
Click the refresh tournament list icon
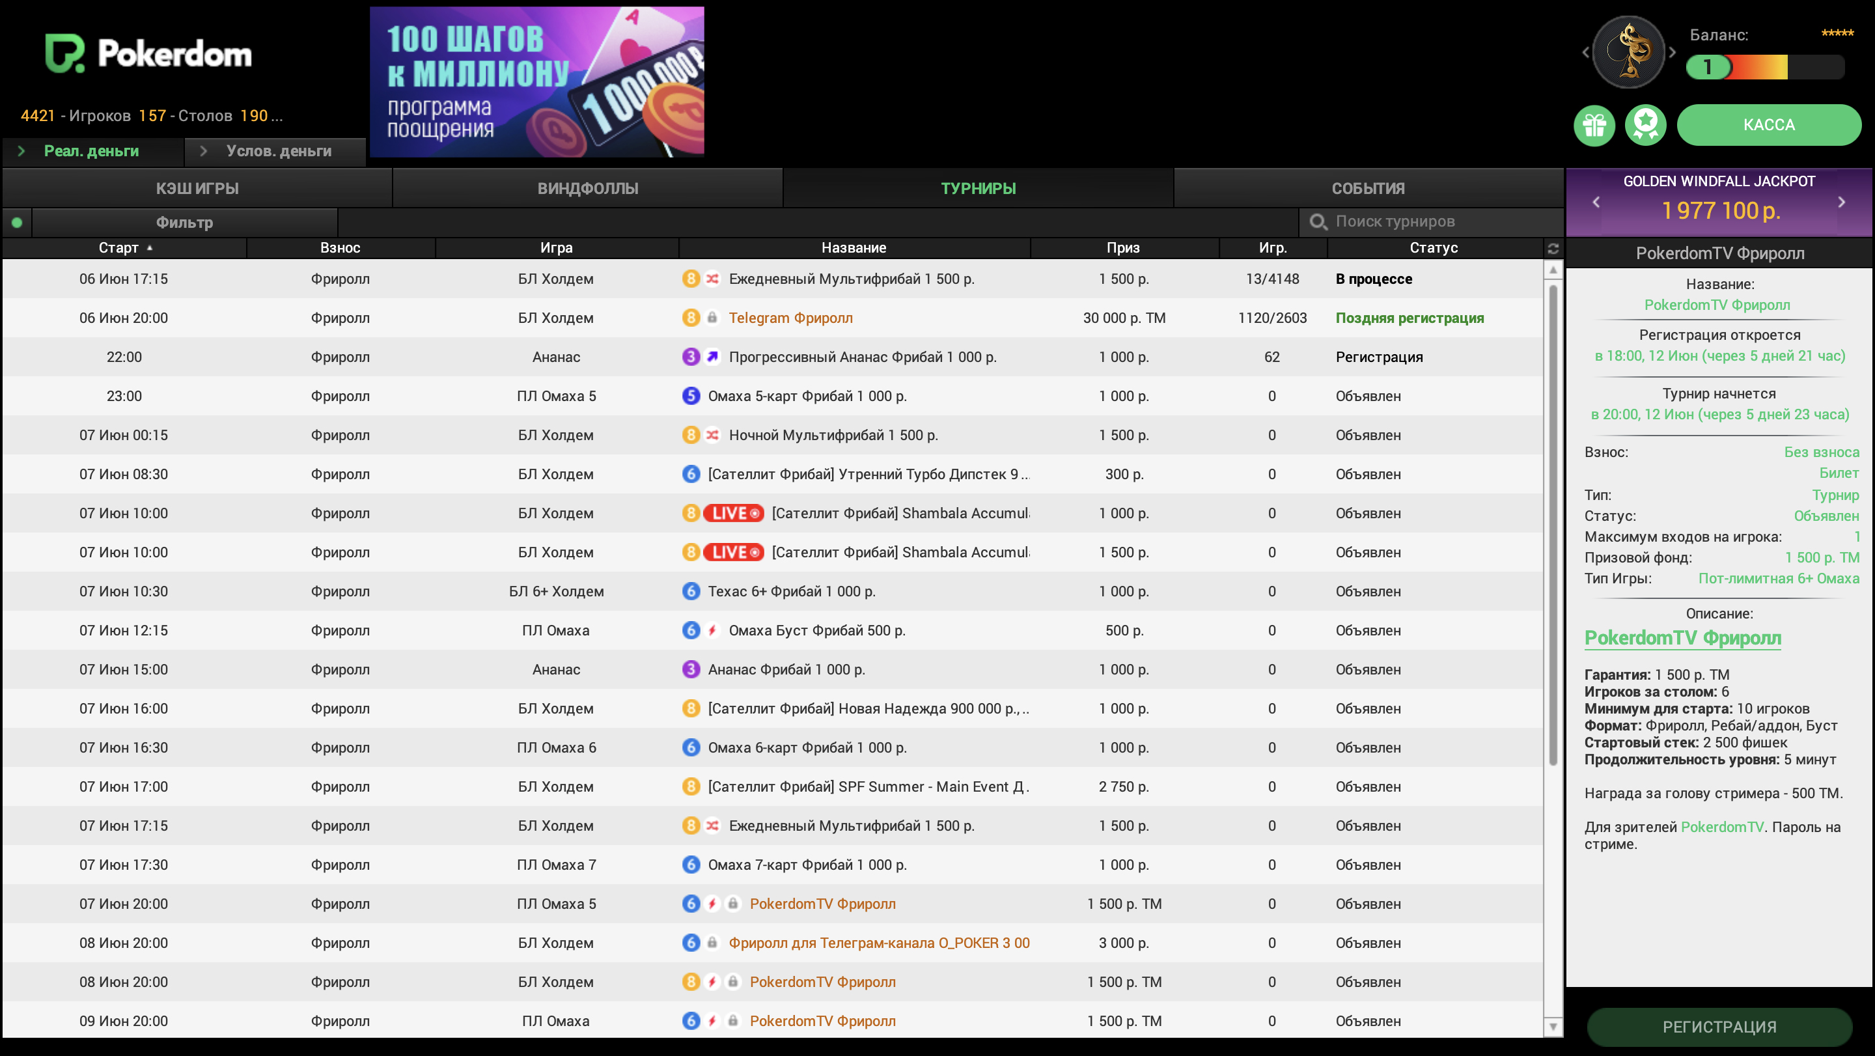(1553, 248)
